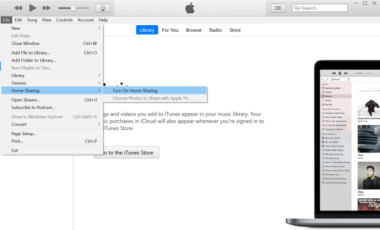Select Add Folder to Library…
This screenshot has width=380, height=230.
(x=52, y=60)
